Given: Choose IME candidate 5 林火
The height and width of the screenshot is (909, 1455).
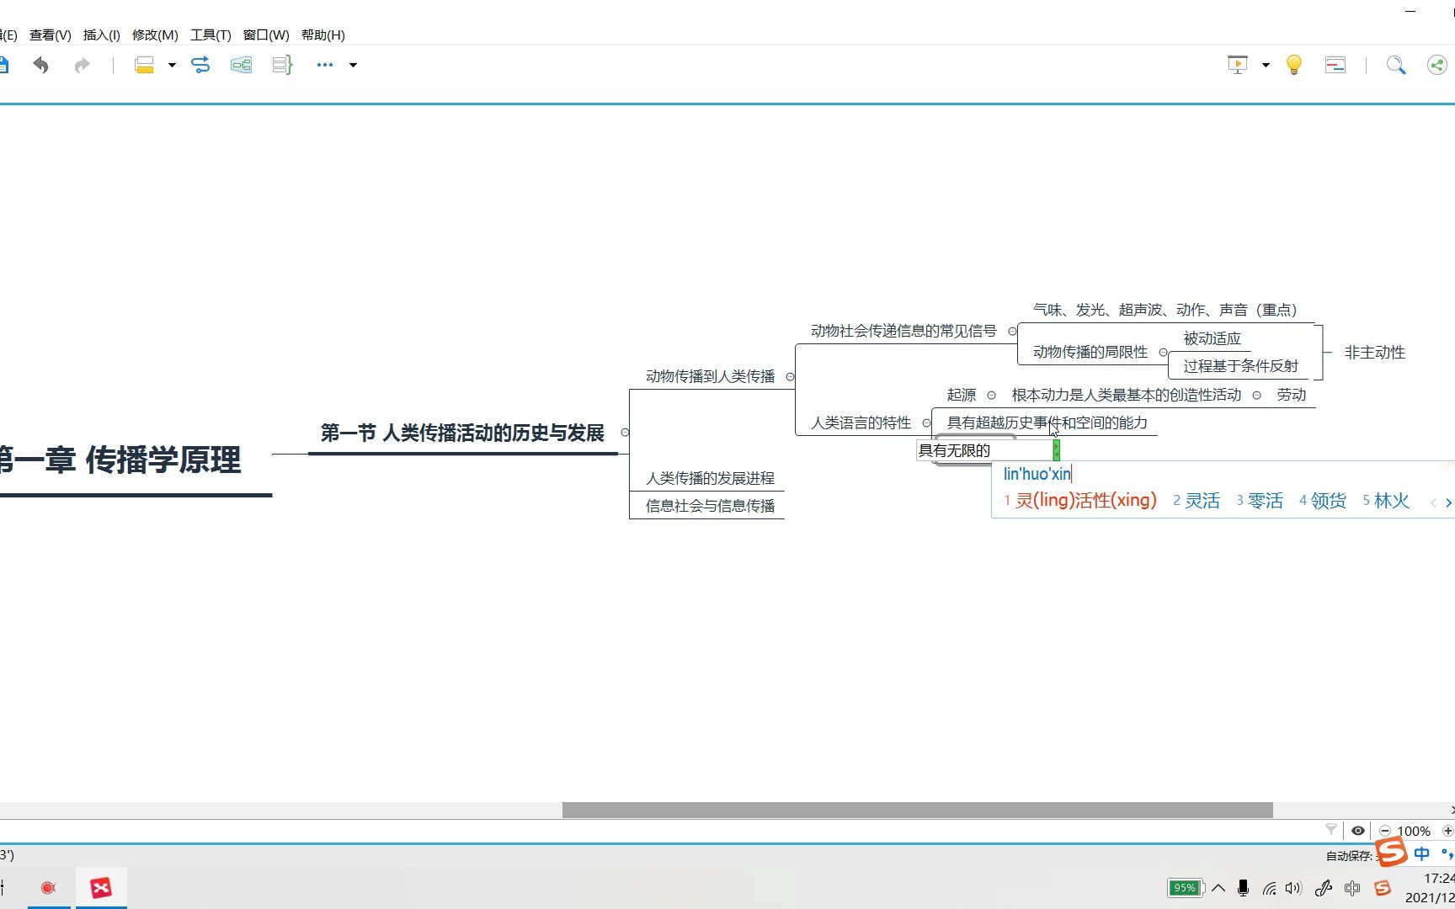Looking at the screenshot, I should 1386,501.
